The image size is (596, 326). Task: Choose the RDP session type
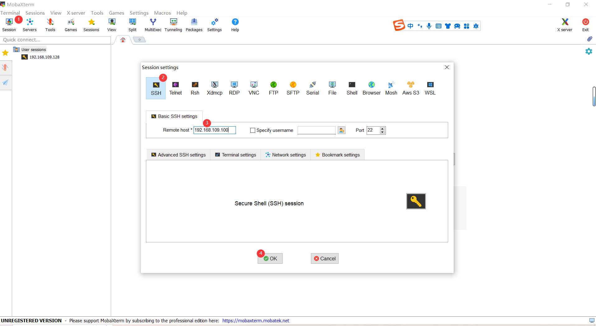(234, 88)
